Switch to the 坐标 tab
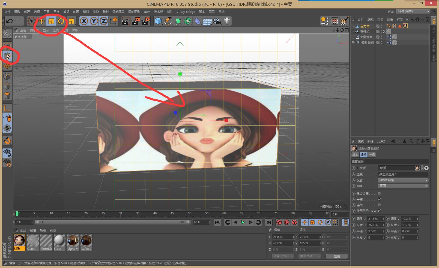439x268 pixels. (372, 155)
